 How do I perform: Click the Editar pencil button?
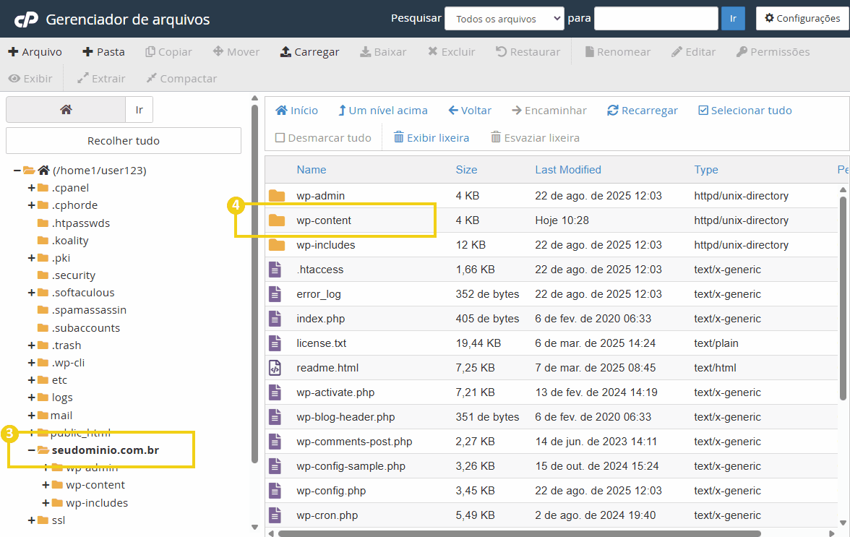click(x=693, y=52)
